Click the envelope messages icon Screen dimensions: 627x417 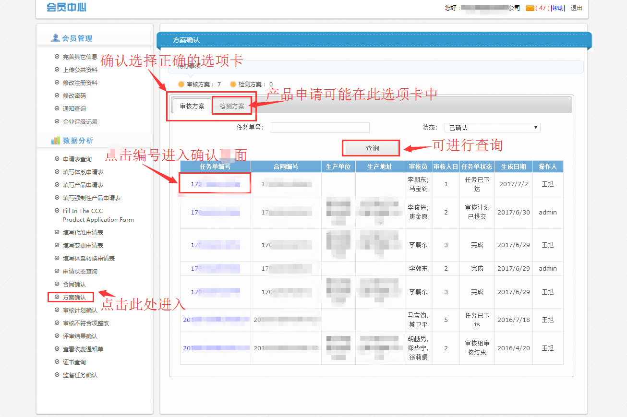tap(530, 8)
